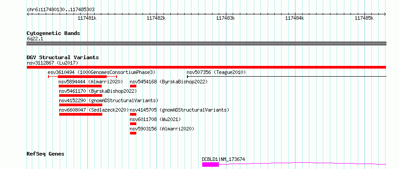The image size is (399, 169).
Task: Click the 117483k ruler tick label
Action: coord(226,18)
